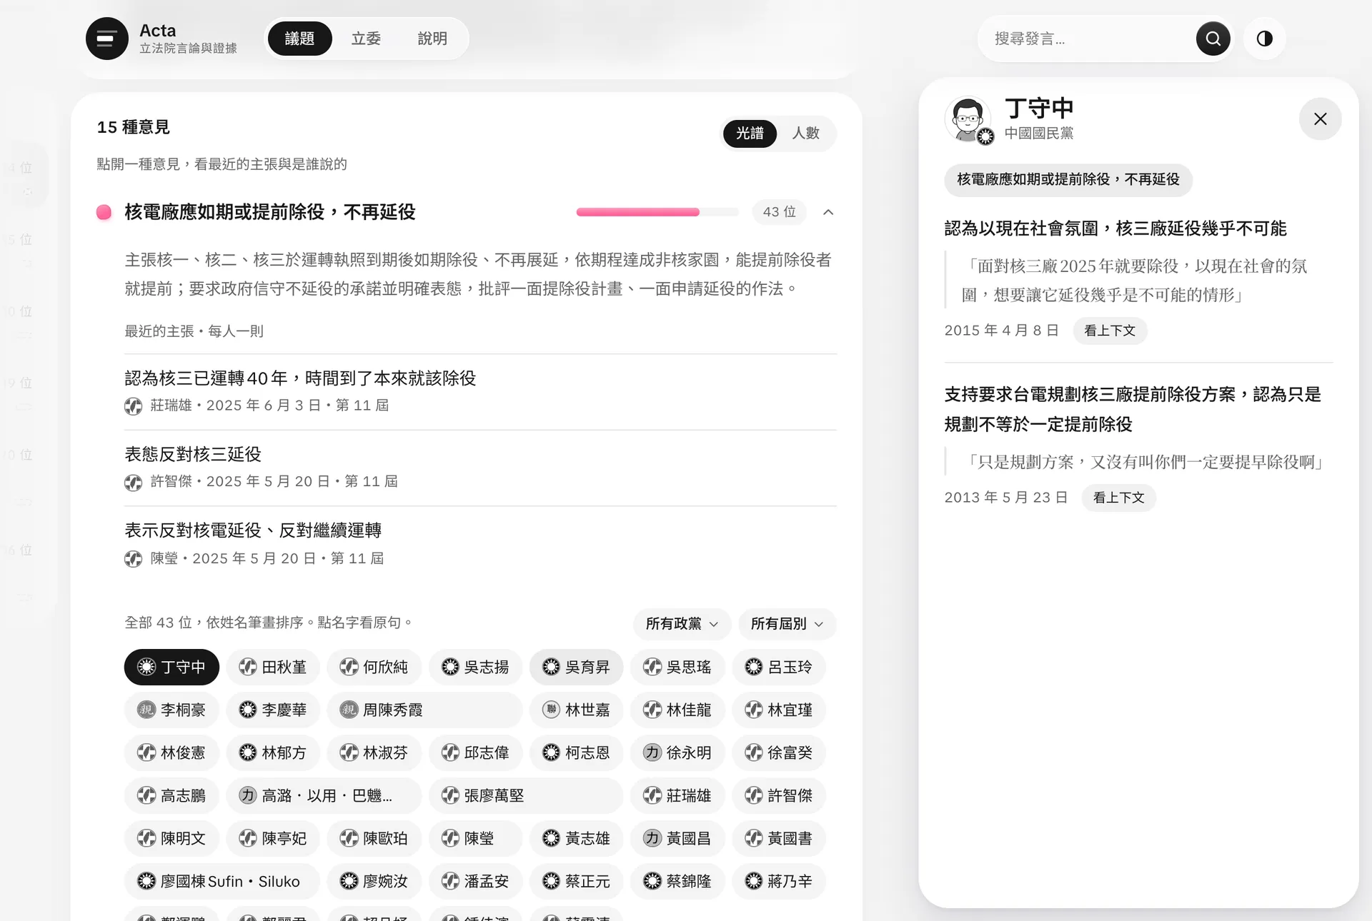This screenshot has width=1372, height=921.
Task: Click party icon on 蔣乃辛 chip
Action: point(754,881)
